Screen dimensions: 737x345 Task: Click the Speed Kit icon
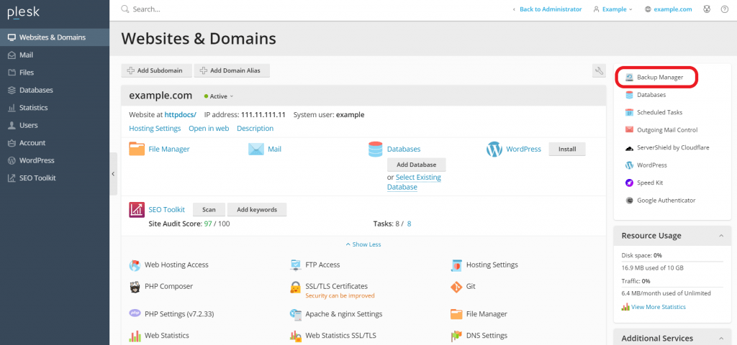coord(629,183)
